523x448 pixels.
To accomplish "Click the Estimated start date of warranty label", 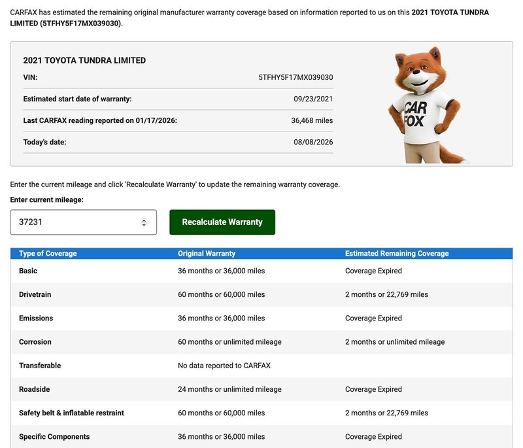I will pyautogui.click(x=77, y=99).
